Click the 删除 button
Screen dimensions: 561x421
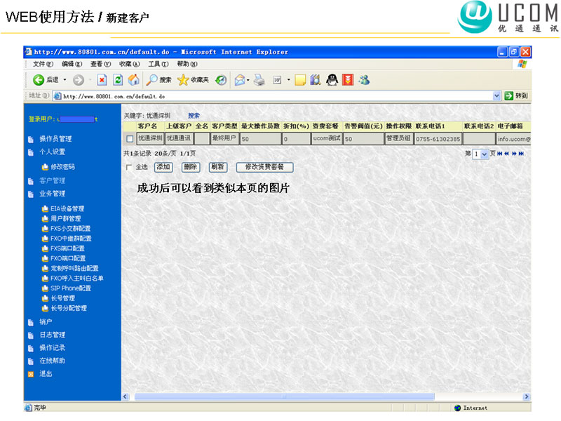pos(191,167)
